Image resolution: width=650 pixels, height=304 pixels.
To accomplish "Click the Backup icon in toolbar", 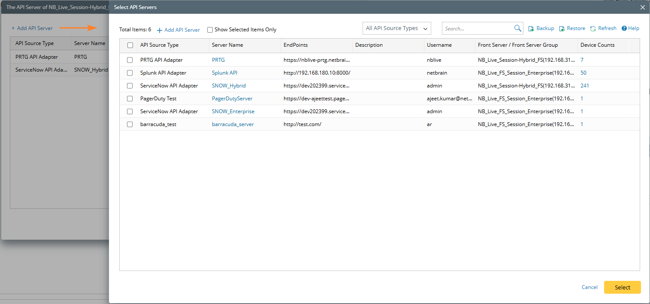I will pos(531,29).
